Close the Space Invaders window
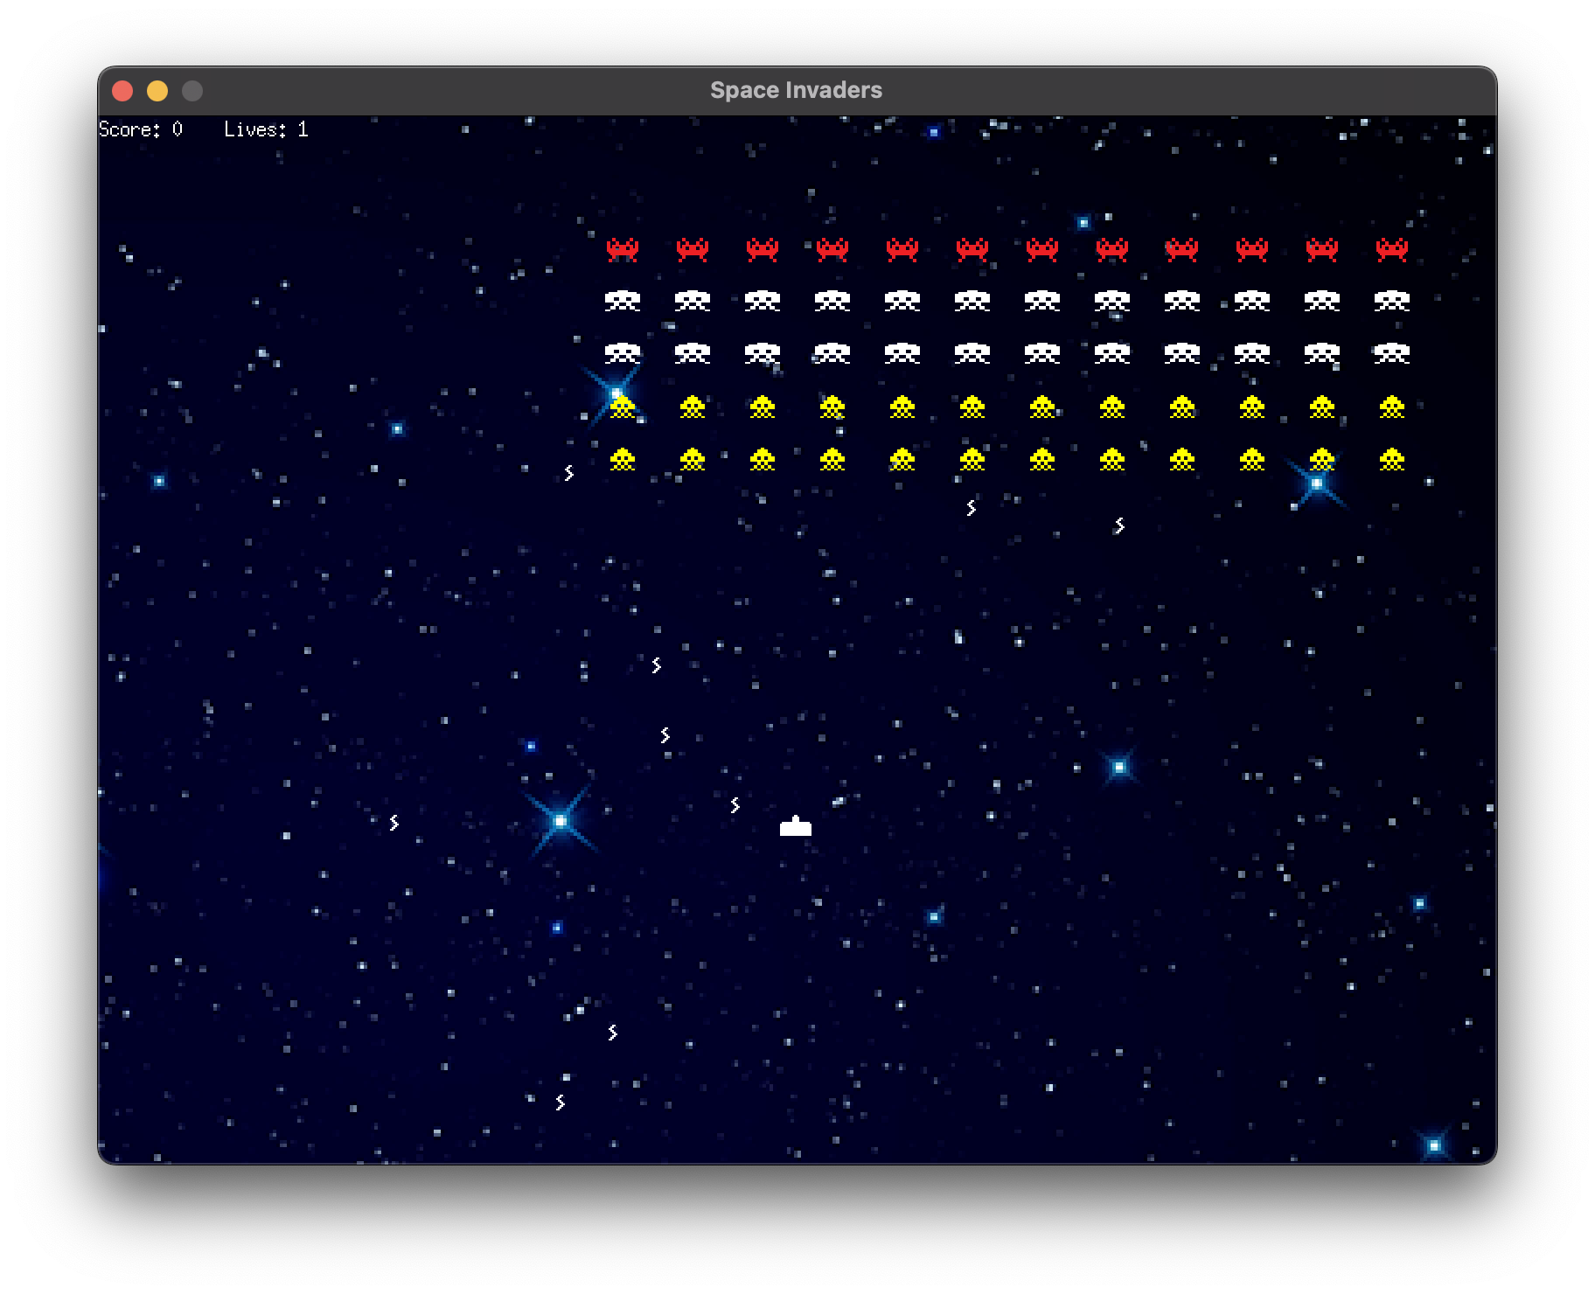This screenshot has height=1294, width=1595. (122, 91)
